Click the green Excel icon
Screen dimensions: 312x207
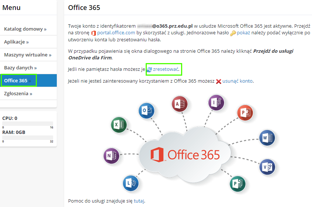[x=119, y=125]
